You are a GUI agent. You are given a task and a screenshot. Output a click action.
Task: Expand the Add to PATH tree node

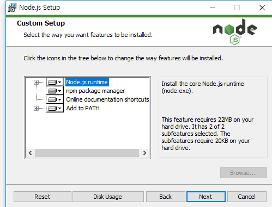(36, 108)
